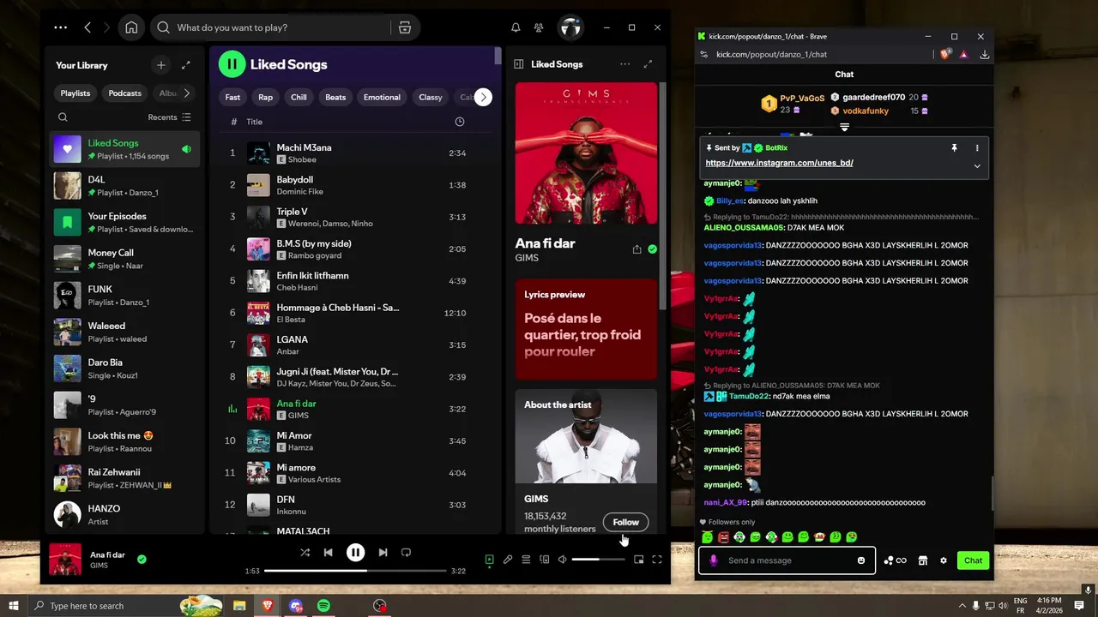This screenshot has height=617, width=1098.
Task: Open the D4L playlist in library
Action: pos(124,185)
